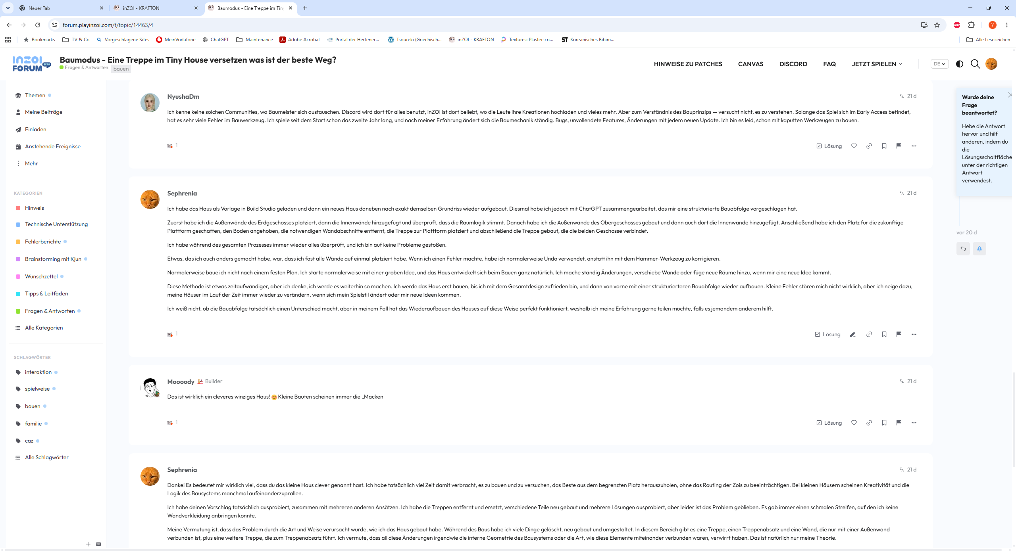Go to CANVAS in the header
The image size is (1016, 552).
pos(750,64)
